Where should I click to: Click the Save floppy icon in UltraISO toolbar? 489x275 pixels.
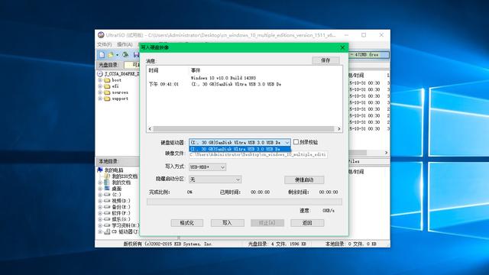(x=137, y=55)
